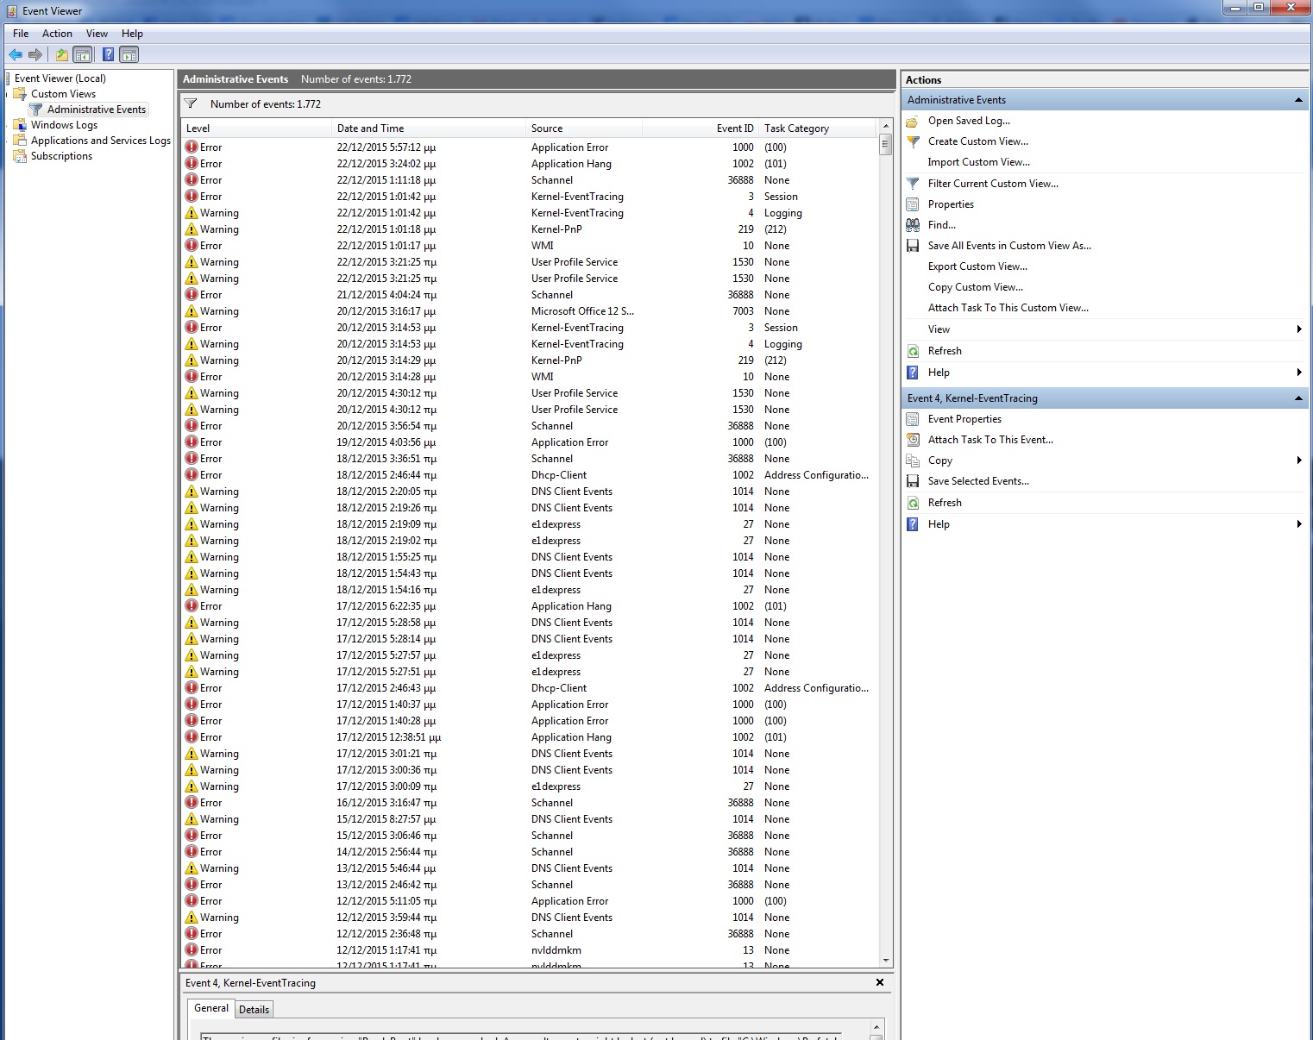This screenshot has height=1040, width=1313.
Task: Click the Open Saved Log folder icon
Action: tap(913, 122)
